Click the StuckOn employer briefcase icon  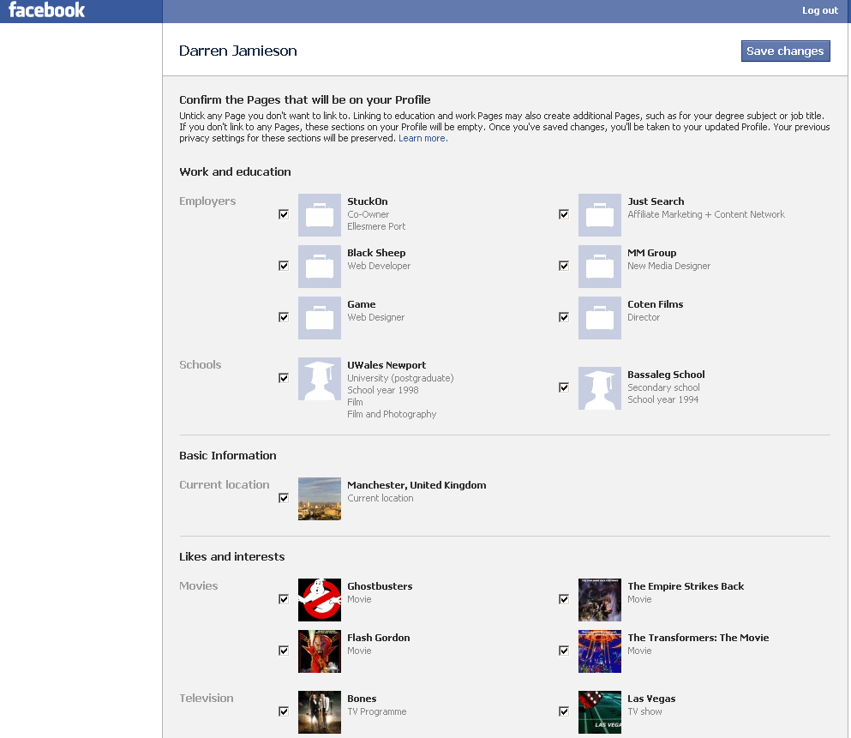click(320, 215)
